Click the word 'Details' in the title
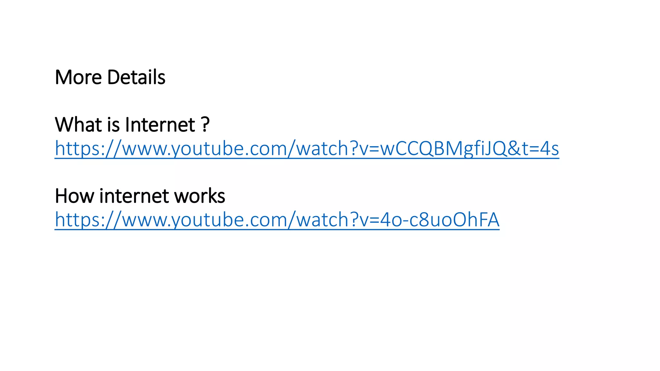This screenshot has height=371, width=660. pyautogui.click(x=136, y=77)
